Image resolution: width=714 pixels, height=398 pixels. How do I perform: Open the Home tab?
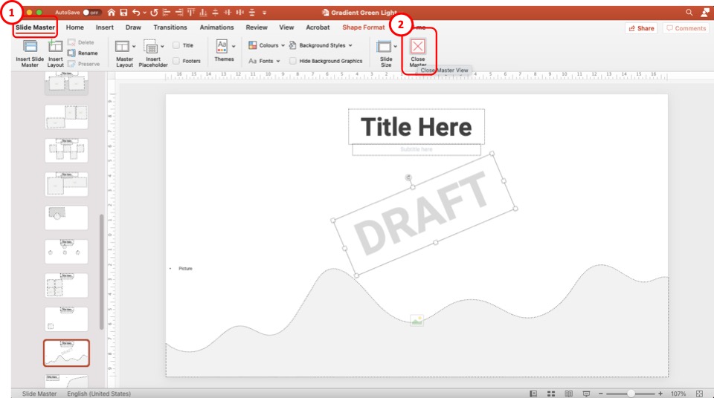(74, 27)
